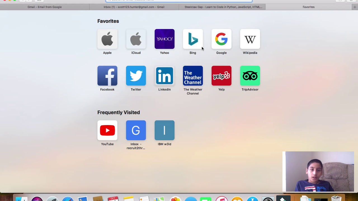Image resolution: width=358 pixels, height=201 pixels.
Task: Open Calendar from the Dock
Action: 113,199
